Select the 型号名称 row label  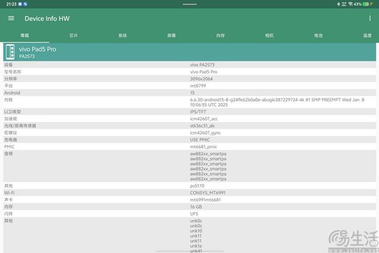pos(13,72)
